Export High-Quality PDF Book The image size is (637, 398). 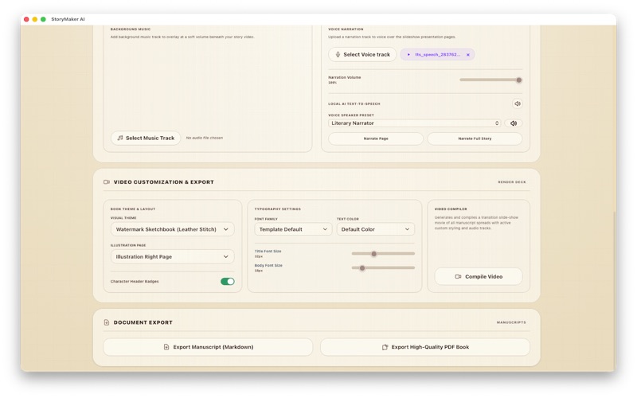425,347
